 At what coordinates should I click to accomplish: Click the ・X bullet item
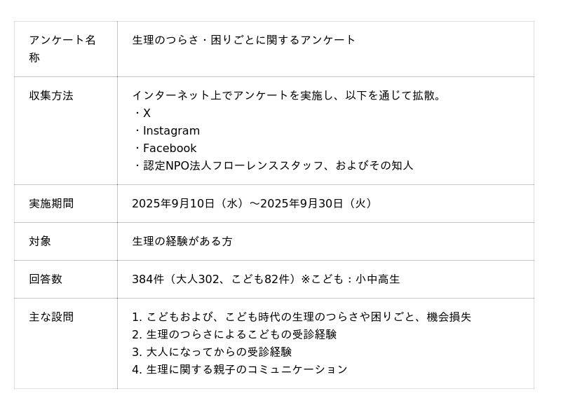142,114
